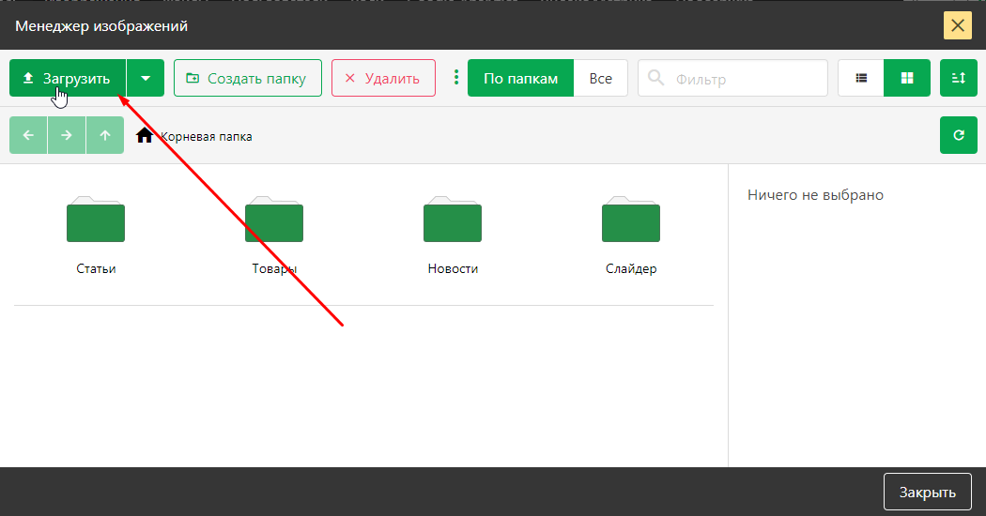Click the back navigation arrow

point(28,135)
